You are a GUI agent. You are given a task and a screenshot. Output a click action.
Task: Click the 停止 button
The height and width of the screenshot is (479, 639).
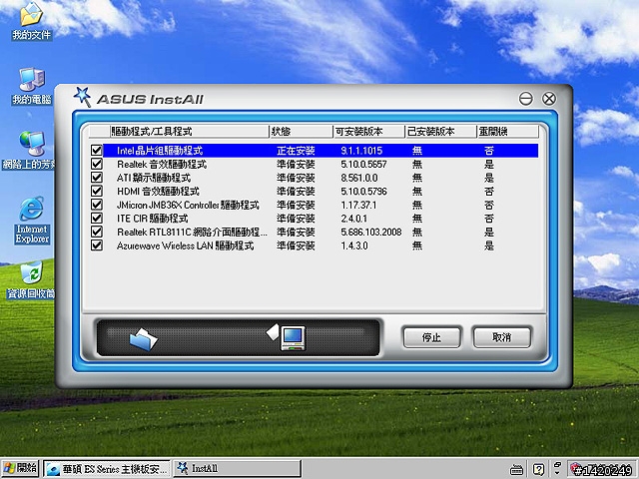click(x=432, y=337)
